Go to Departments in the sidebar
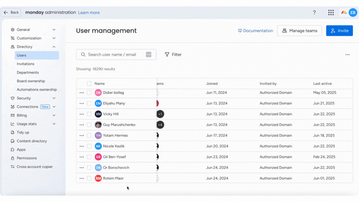This screenshot has height=202, width=359. [x=28, y=73]
